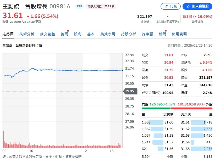
Task: Open the 持股分析 tab
Action: click(x=128, y=34)
